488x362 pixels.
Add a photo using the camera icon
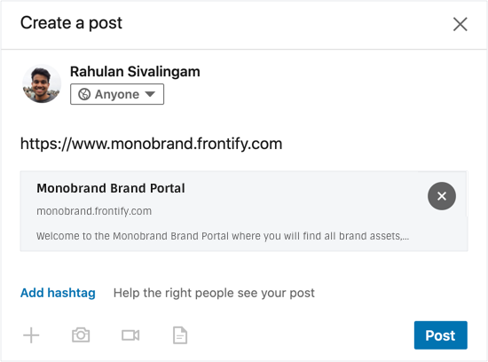coord(81,335)
